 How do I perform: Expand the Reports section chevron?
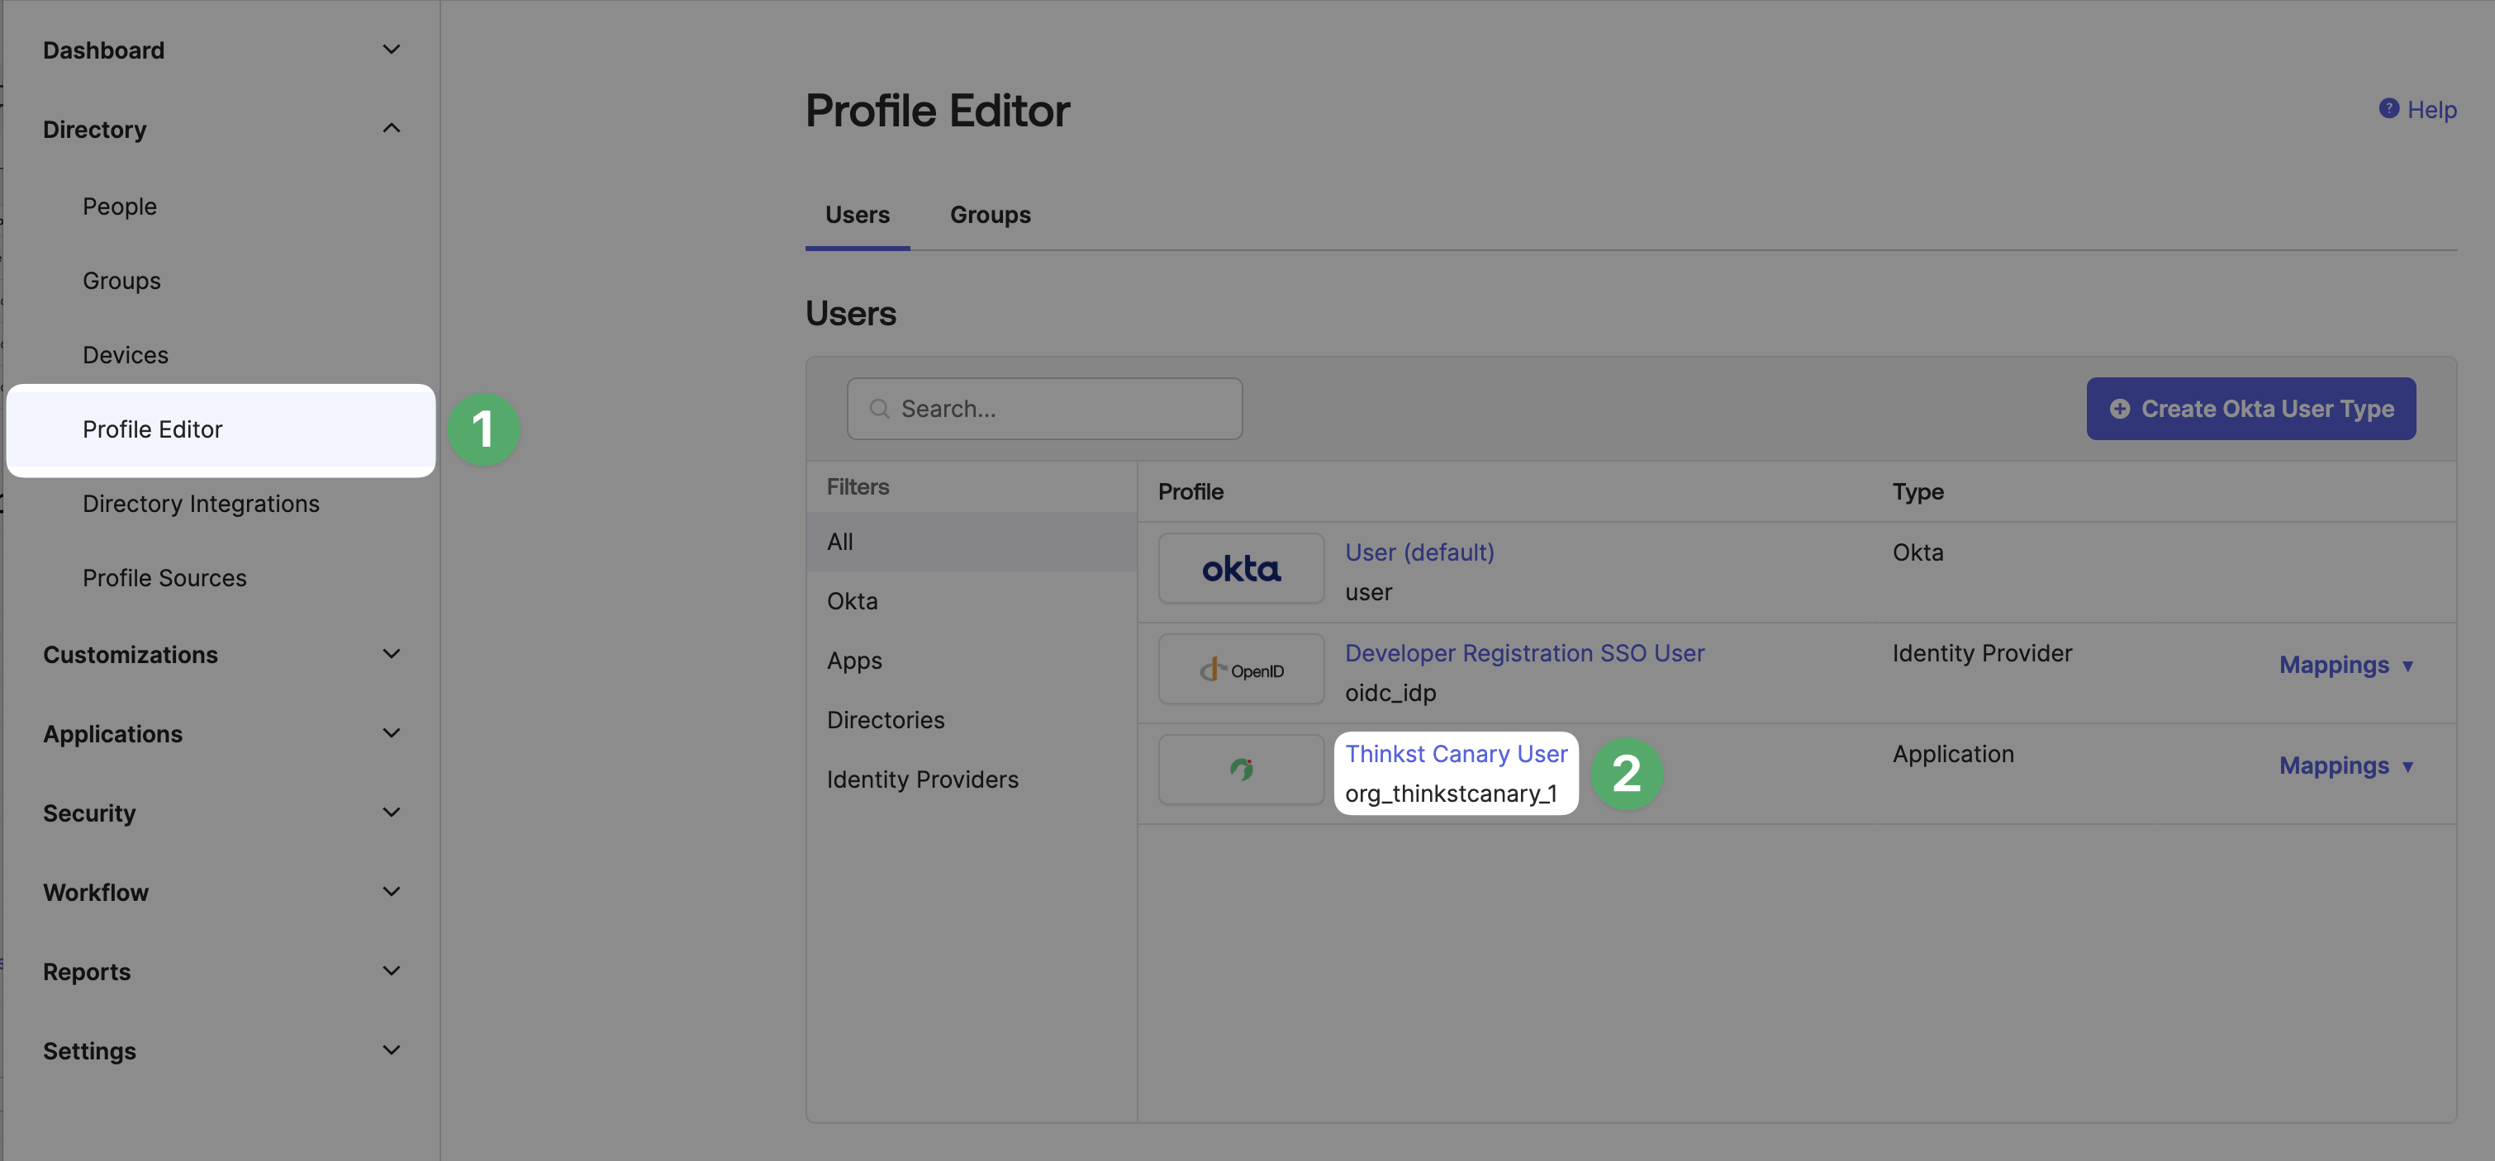pyautogui.click(x=392, y=971)
